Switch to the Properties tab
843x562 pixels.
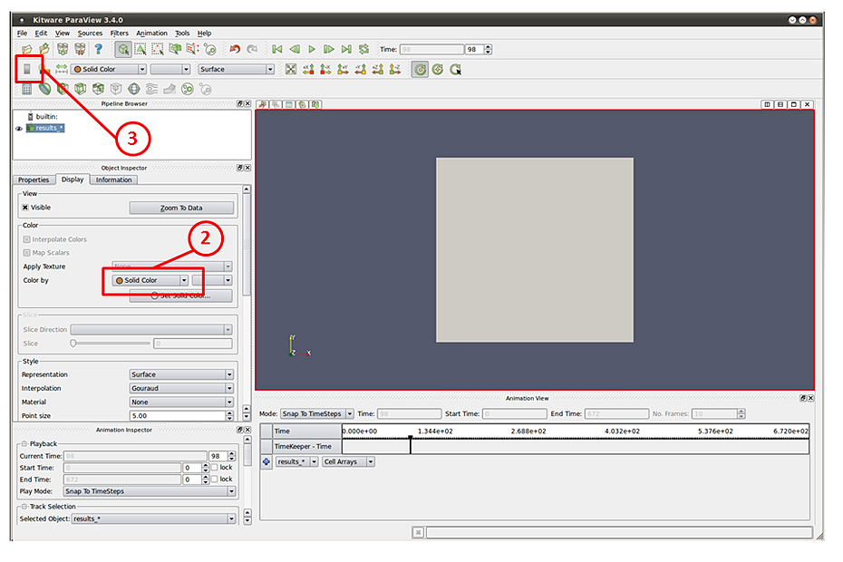click(34, 180)
